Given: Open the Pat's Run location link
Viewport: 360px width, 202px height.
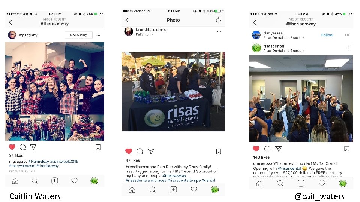Looking at the screenshot, I should point(144,34).
